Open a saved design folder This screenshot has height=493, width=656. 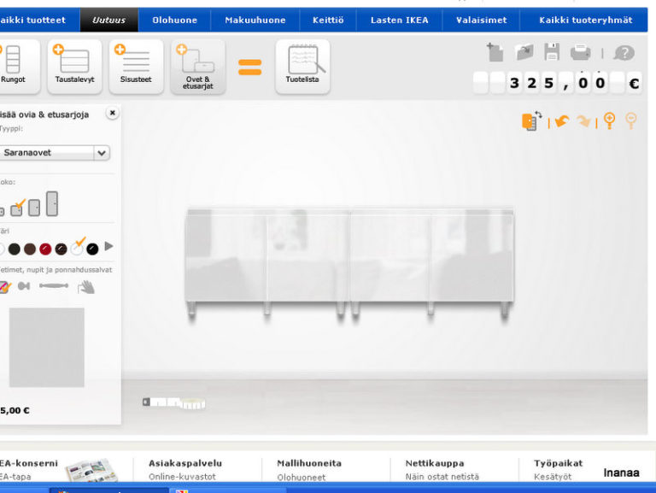[524, 52]
